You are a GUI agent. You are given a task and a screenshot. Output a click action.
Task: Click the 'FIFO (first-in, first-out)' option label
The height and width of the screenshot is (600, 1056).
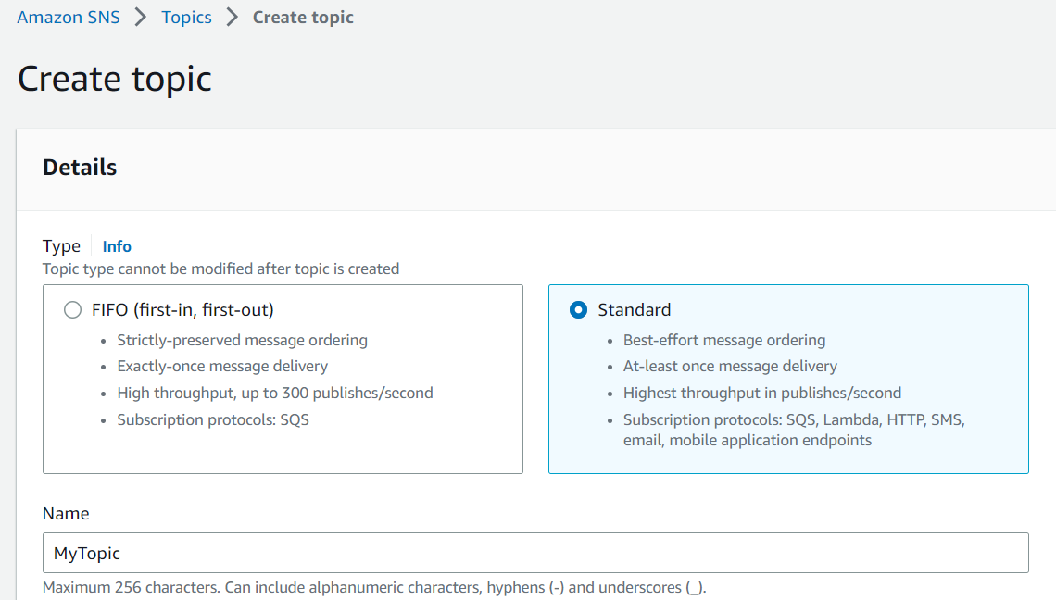click(x=182, y=310)
